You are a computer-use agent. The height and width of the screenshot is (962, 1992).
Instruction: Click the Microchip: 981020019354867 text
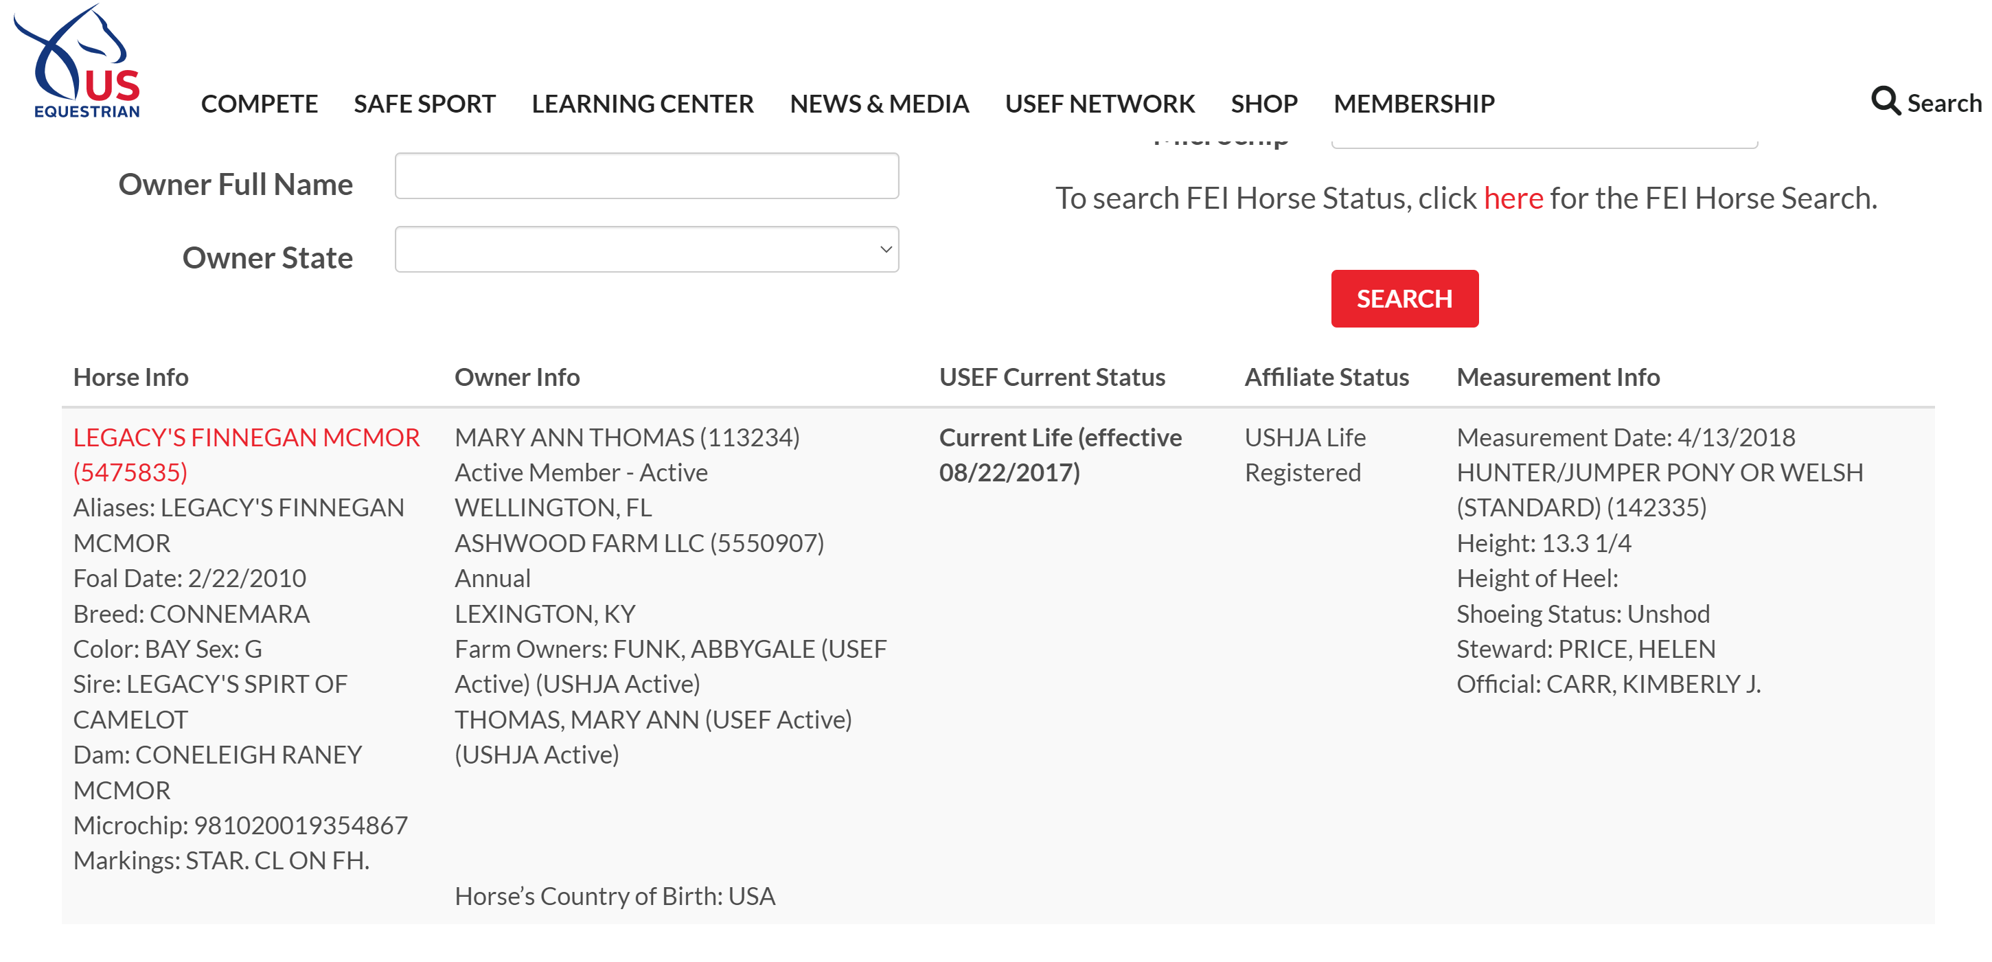[x=240, y=826]
